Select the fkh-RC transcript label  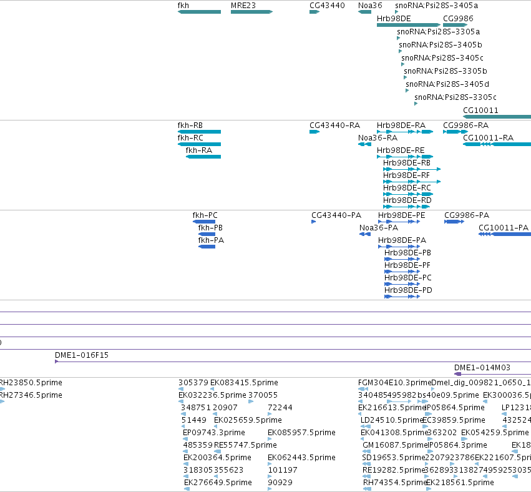(190, 138)
